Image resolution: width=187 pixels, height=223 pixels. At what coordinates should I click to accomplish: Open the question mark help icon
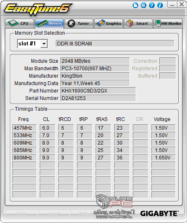click(x=152, y=5)
